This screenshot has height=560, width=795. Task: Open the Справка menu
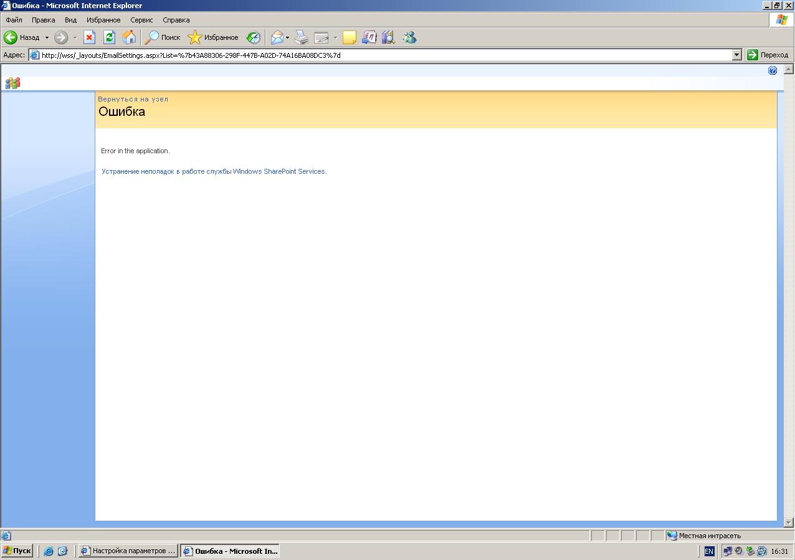pyautogui.click(x=176, y=20)
